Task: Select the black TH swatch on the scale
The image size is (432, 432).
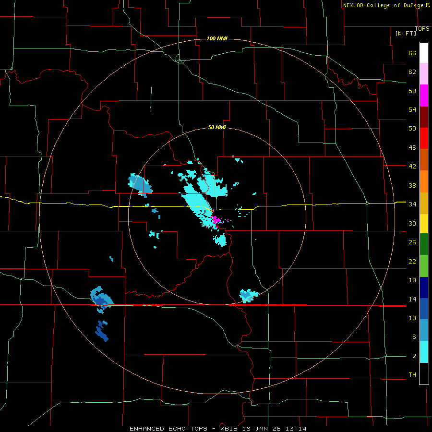Action: click(x=424, y=373)
